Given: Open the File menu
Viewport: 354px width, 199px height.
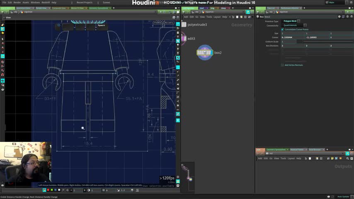Looking at the screenshot, I should pos(4,2).
